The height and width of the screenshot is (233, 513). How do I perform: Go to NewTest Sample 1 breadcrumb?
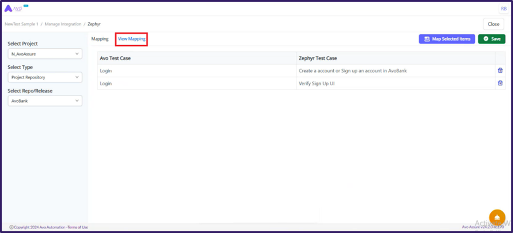click(21, 24)
